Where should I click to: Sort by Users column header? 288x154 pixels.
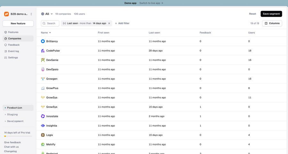(252, 33)
